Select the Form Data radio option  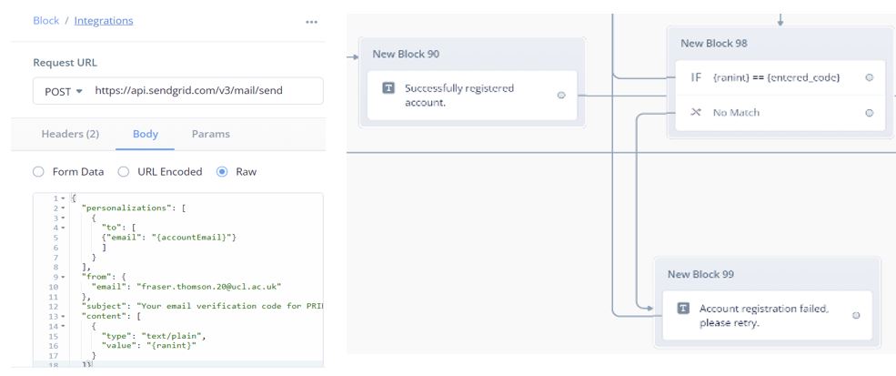pyautogui.click(x=38, y=171)
